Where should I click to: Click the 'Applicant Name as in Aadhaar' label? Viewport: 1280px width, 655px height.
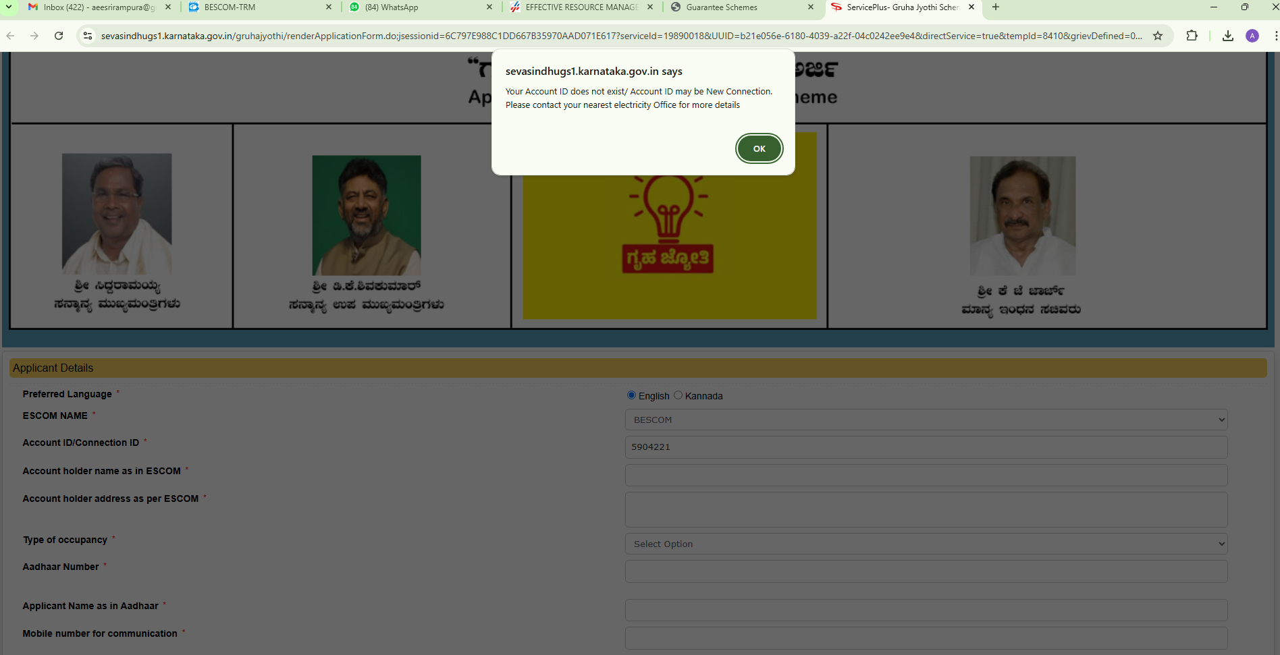(x=90, y=606)
